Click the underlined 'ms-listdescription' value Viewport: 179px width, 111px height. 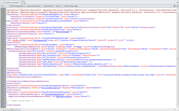[x=51, y=88]
